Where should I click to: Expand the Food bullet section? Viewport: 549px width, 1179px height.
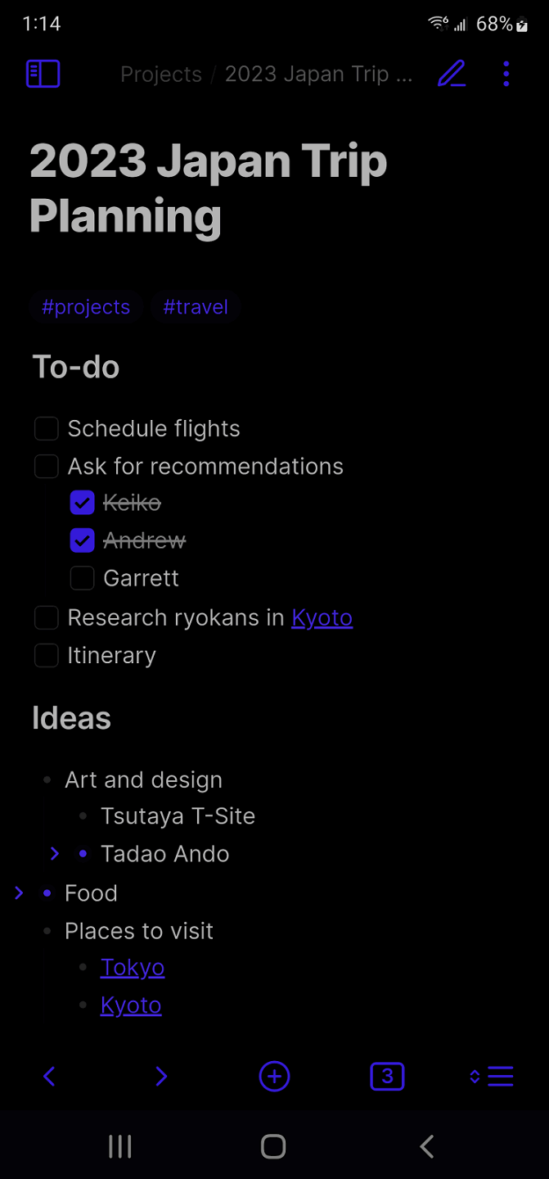18,892
